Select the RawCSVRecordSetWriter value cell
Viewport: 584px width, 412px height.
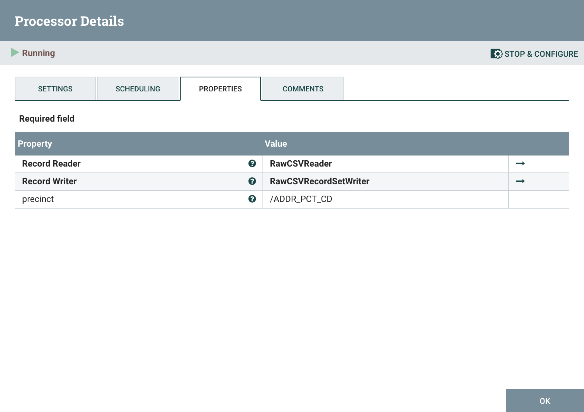385,182
